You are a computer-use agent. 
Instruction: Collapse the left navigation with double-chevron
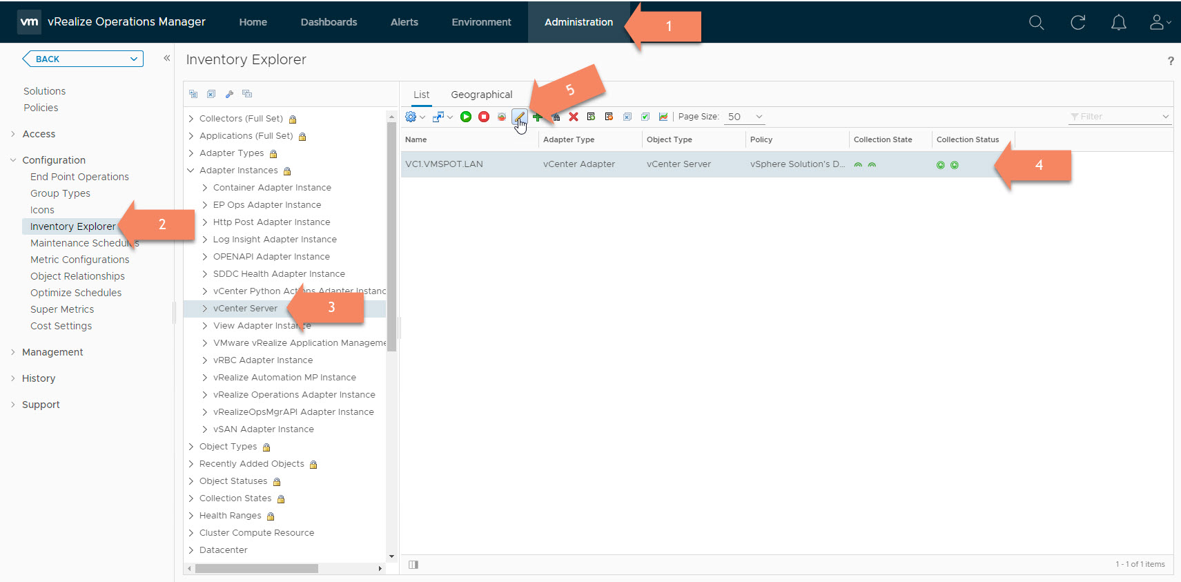coord(166,58)
